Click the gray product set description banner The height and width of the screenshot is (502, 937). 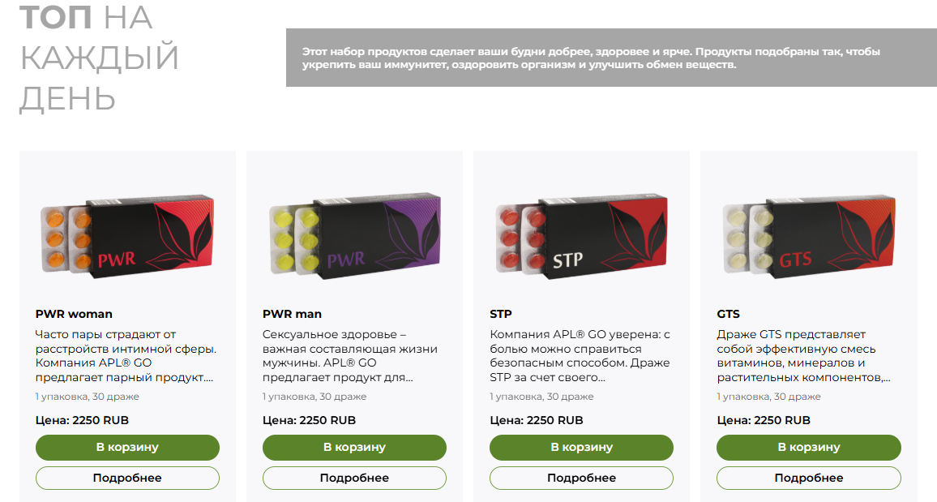click(x=600, y=58)
